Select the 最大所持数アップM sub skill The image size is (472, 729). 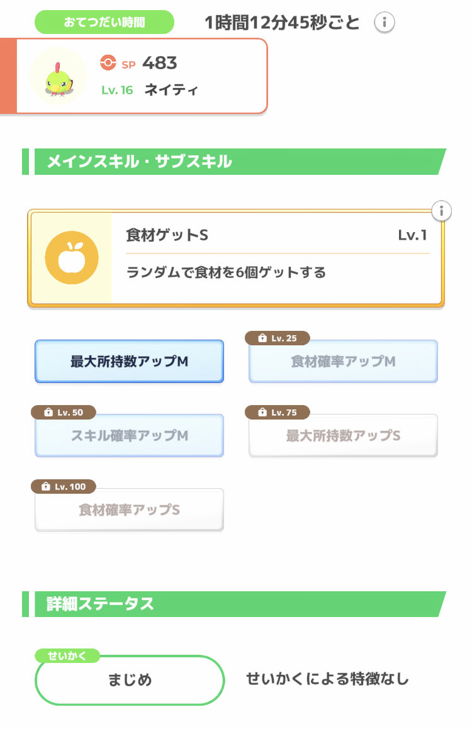coord(129,362)
